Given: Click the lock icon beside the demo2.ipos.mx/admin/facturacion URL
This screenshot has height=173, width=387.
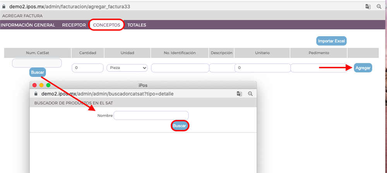Looking at the screenshot, I should [4, 7].
